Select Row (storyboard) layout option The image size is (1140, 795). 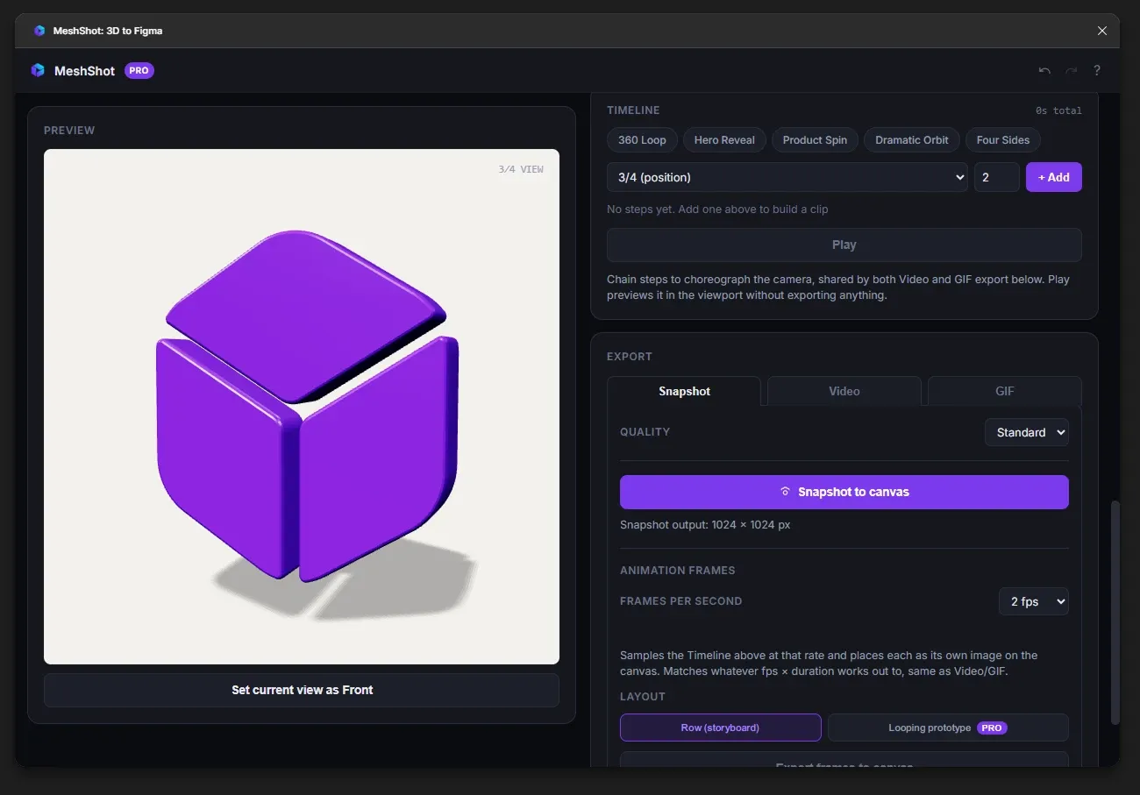pyautogui.click(x=721, y=728)
